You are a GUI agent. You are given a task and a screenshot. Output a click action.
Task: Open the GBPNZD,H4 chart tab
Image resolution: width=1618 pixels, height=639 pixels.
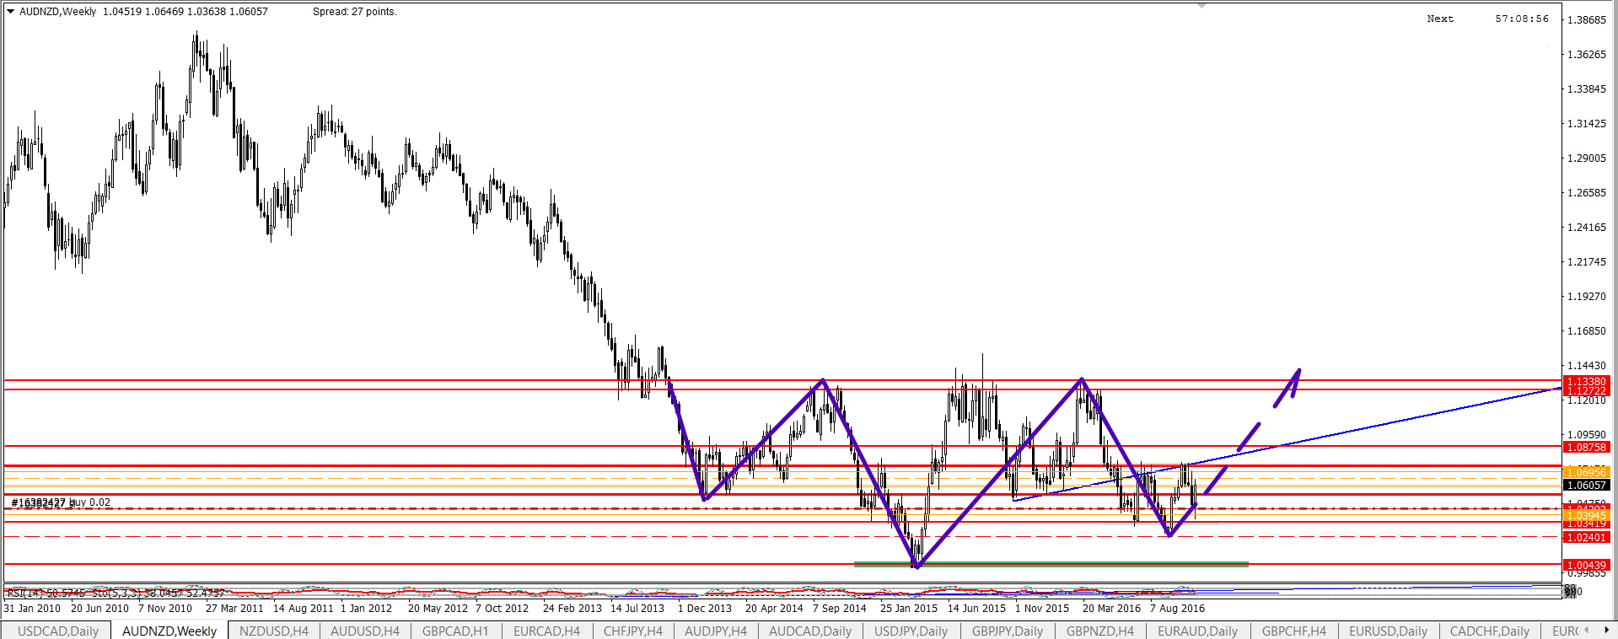tap(1100, 631)
